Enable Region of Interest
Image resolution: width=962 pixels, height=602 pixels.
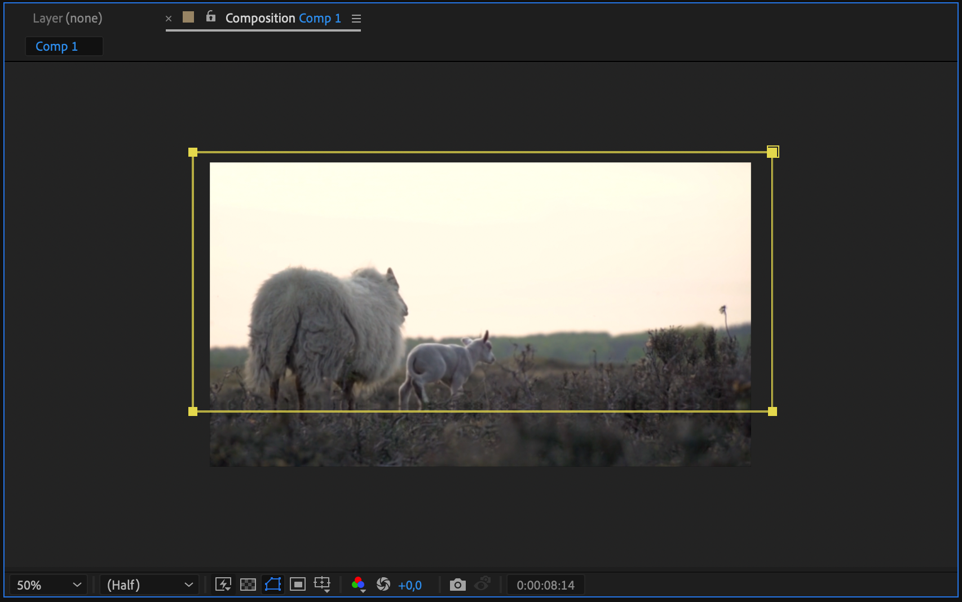(298, 585)
